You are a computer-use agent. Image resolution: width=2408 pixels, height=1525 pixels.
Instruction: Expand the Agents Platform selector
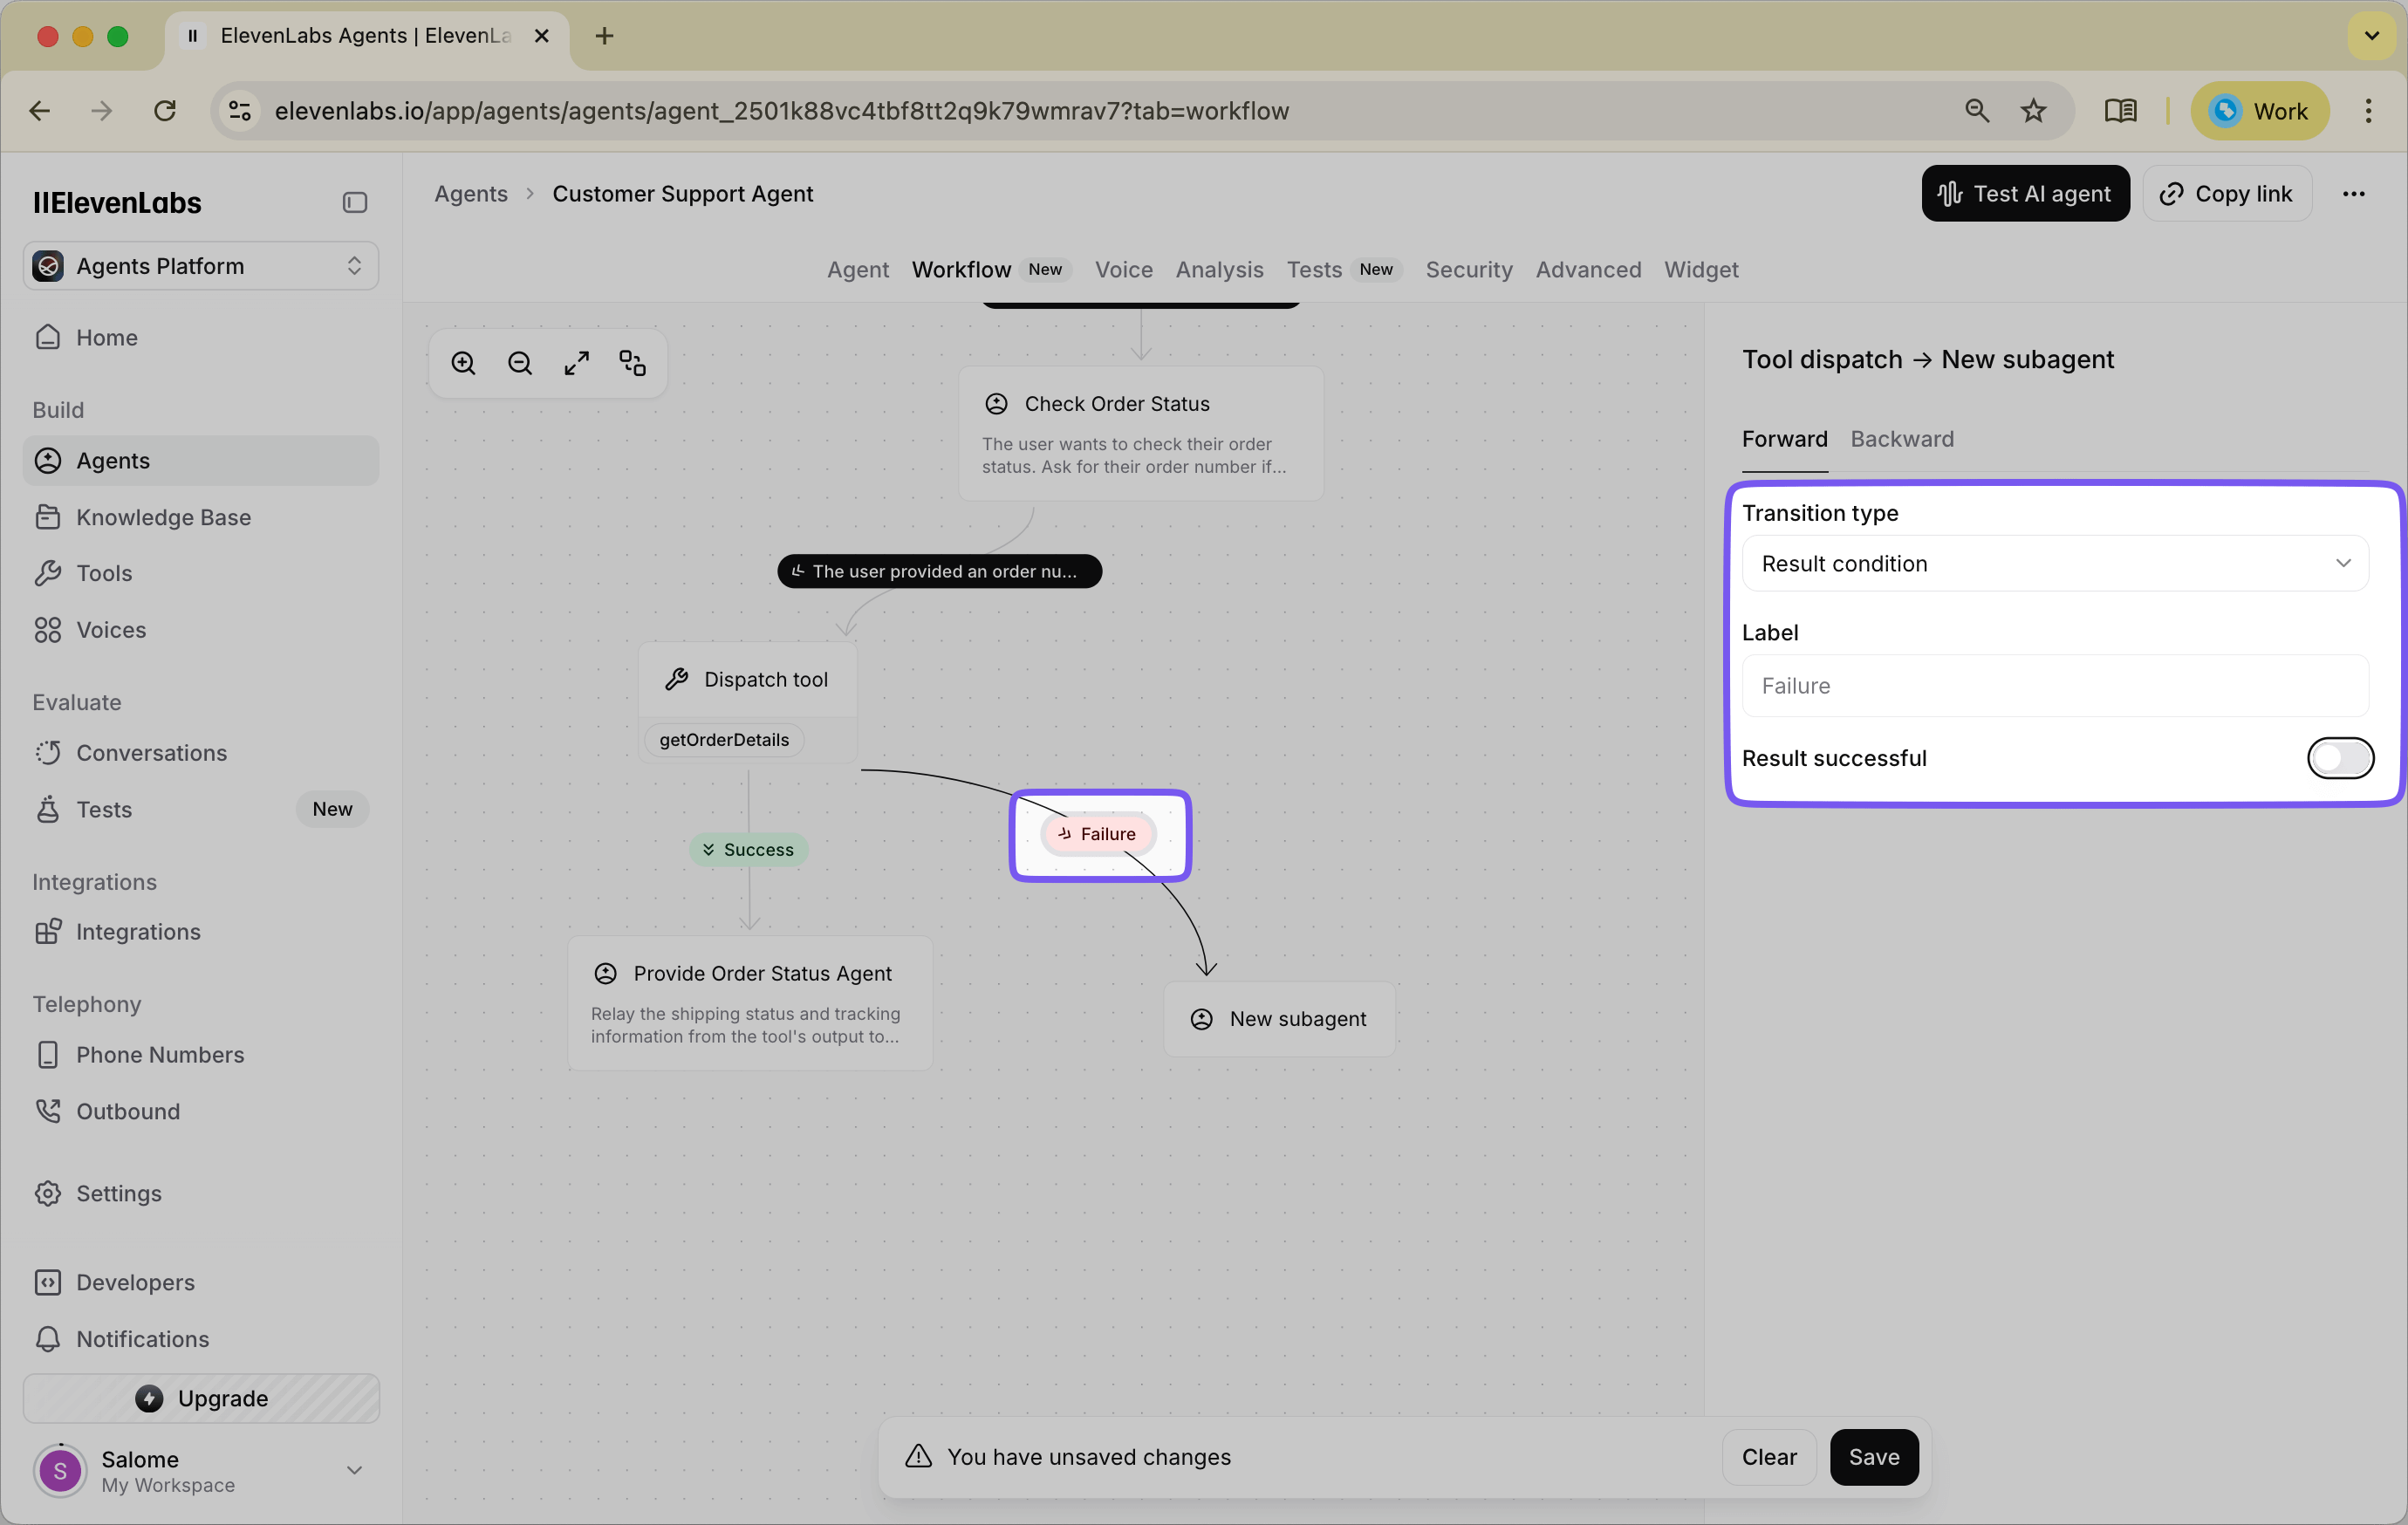tap(354, 265)
